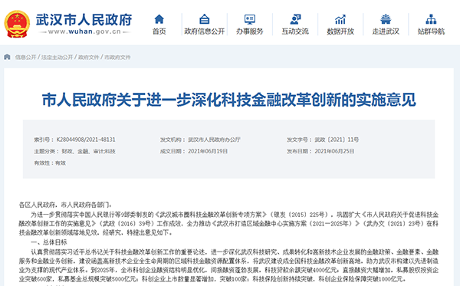Click the 发文字号 field label
The width and height of the screenshot is (460, 286).
point(299,140)
